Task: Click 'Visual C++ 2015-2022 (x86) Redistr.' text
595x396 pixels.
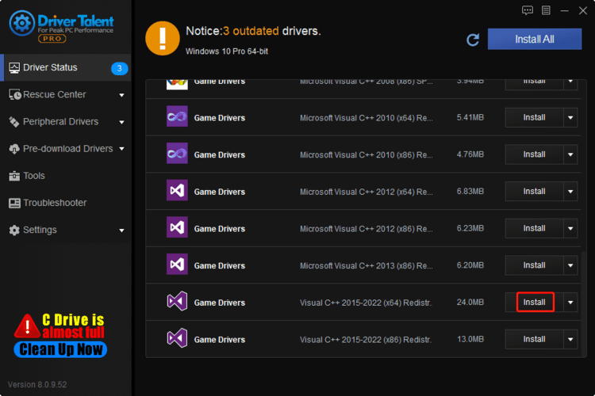Action: (366, 340)
